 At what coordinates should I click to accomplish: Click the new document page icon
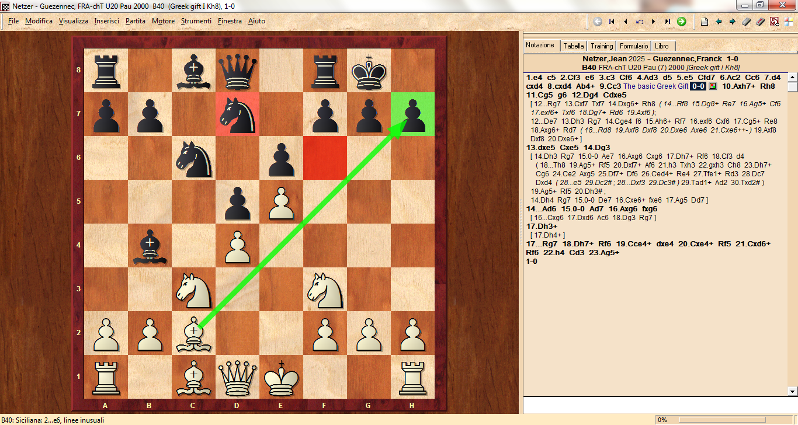click(705, 22)
